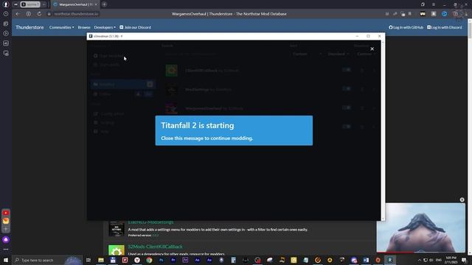Click the blue play extension icon
The height and width of the screenshot is (265, 472).
(x=444, y=14)
